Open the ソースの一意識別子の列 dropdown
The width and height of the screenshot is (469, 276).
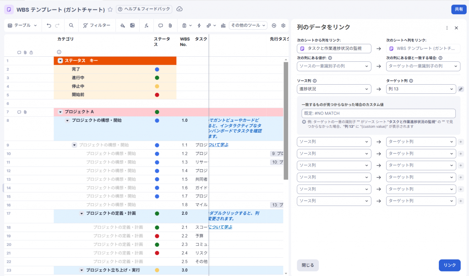point(333,66)
